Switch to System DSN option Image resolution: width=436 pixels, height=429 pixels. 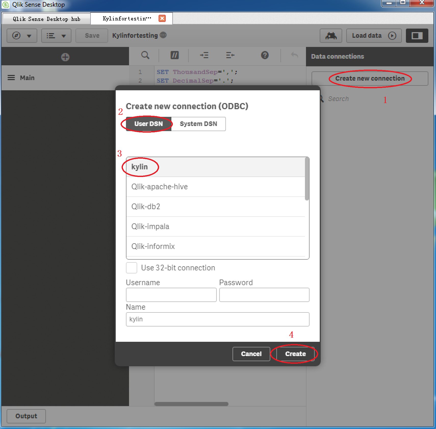(x=198, y=124)
